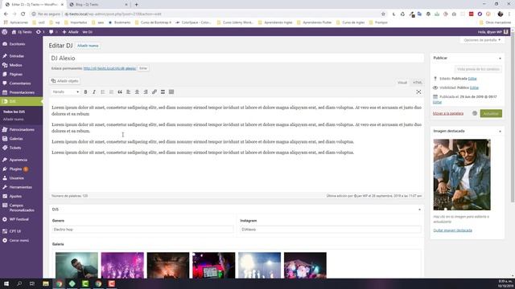Click the Añadir objeto media button

coord(64,81)
